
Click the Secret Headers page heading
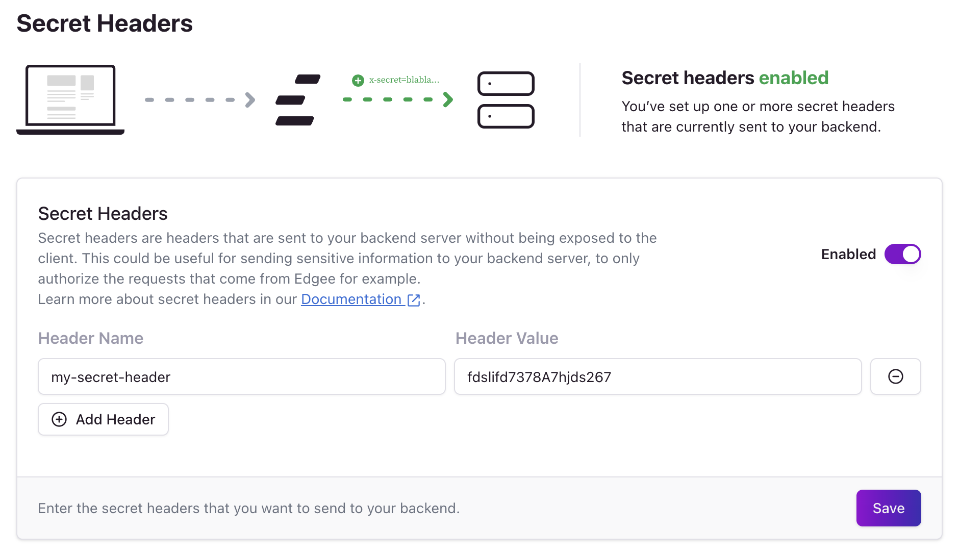(105, 23)
